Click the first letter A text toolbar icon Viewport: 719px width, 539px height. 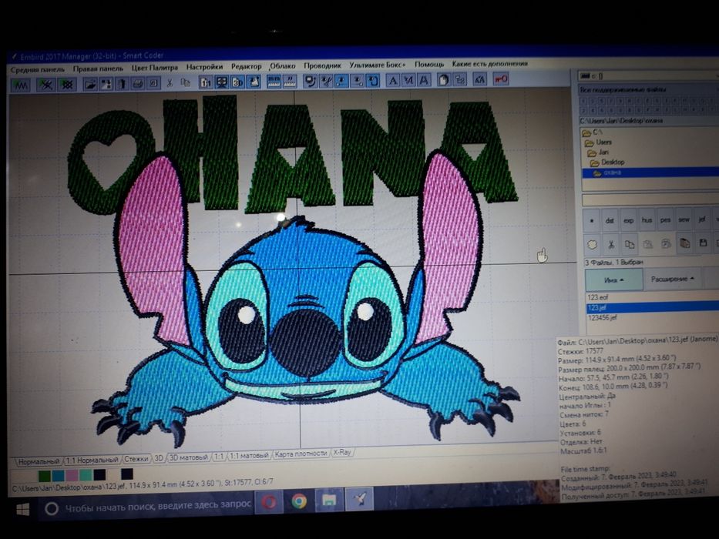392,81
